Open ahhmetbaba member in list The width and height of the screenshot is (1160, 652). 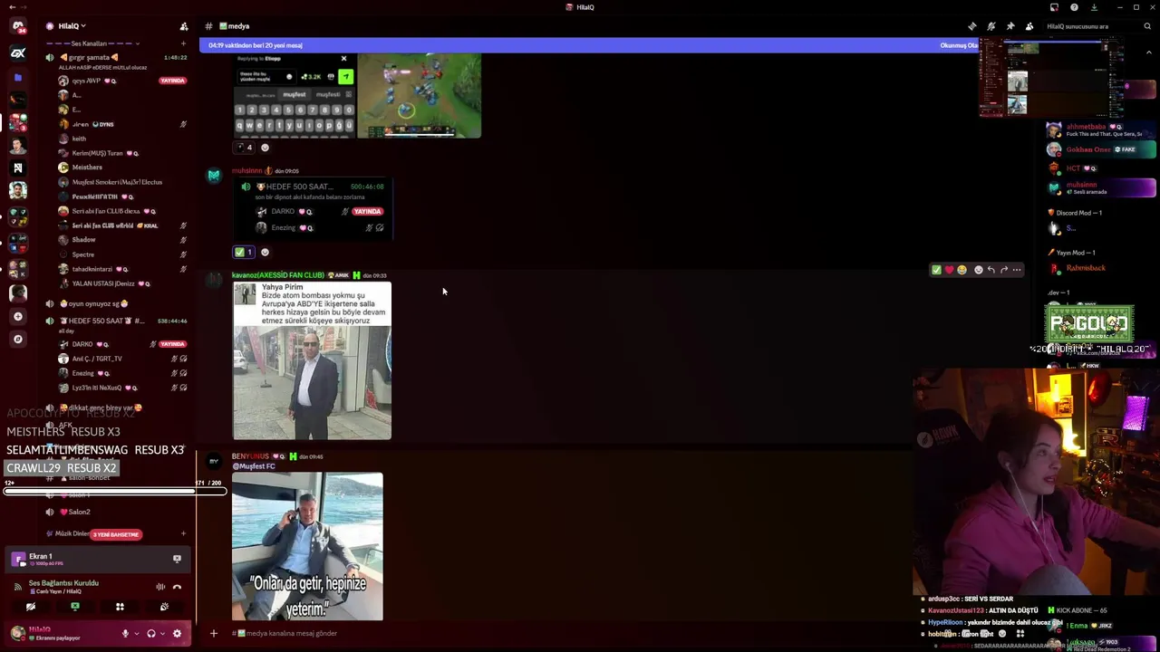1101,129
